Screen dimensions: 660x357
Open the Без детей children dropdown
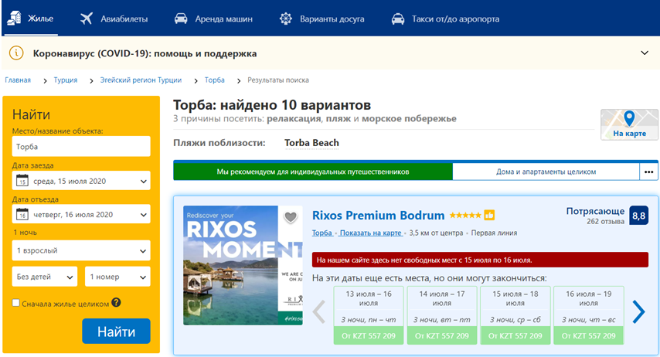pos(45,277)
